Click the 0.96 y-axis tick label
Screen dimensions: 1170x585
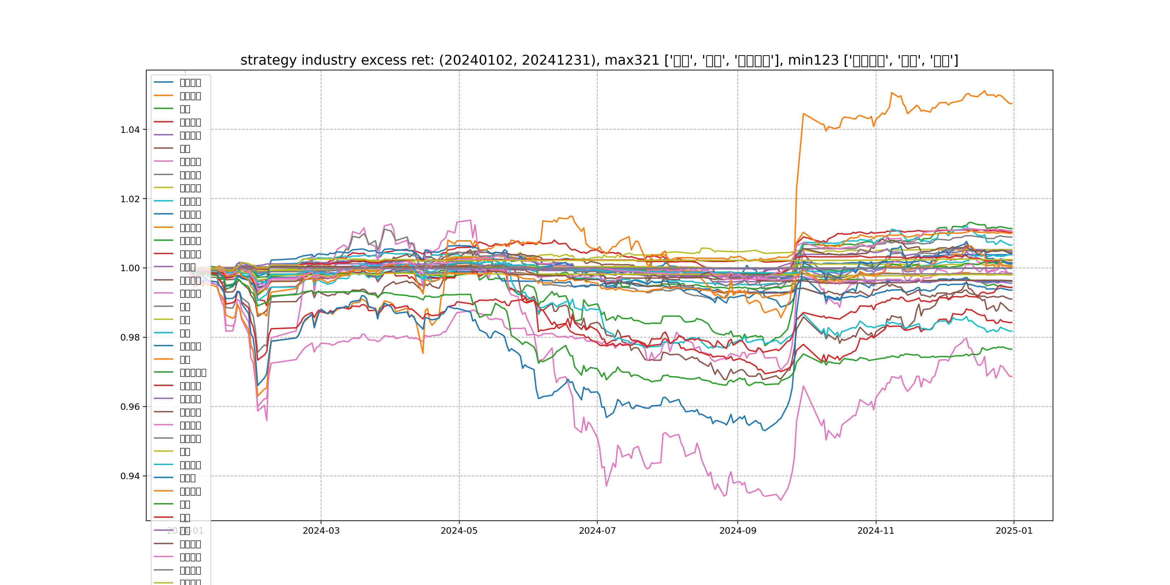click(x=130, y=407)
